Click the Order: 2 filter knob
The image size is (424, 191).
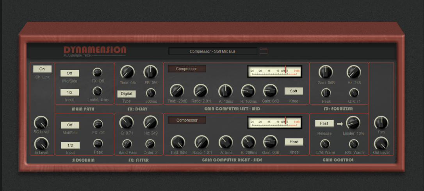(x=150, y=144)
